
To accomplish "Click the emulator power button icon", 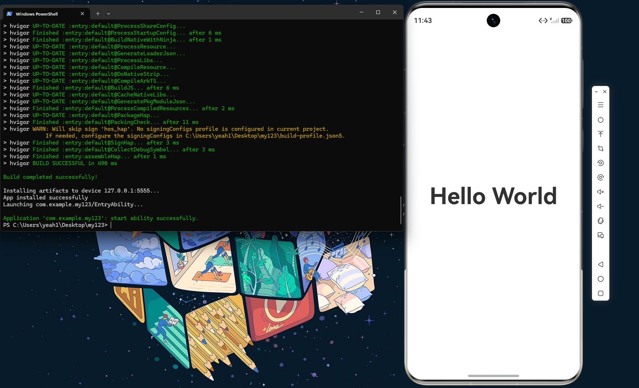I will (x=601, y=120).
